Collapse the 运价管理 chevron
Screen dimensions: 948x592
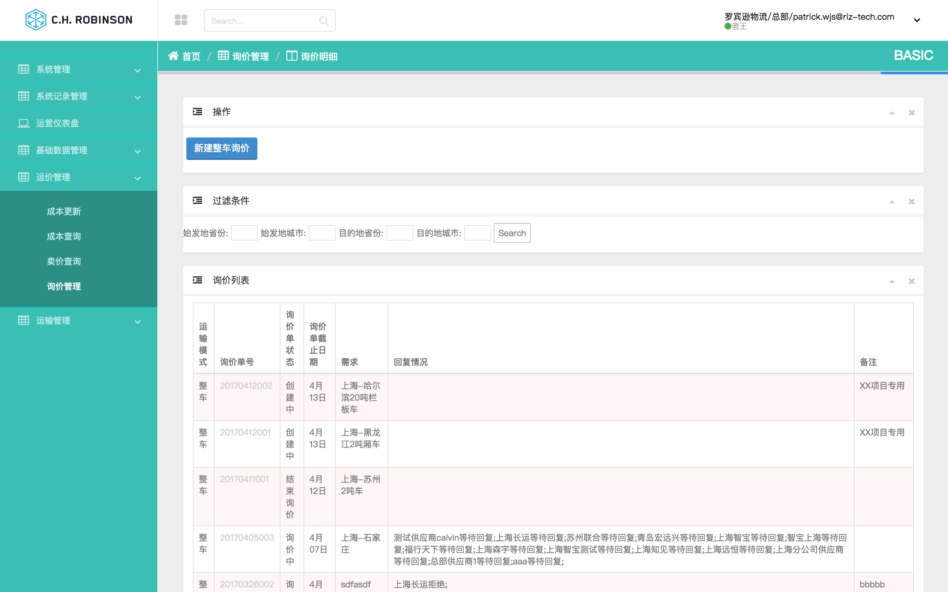(138, 179)
